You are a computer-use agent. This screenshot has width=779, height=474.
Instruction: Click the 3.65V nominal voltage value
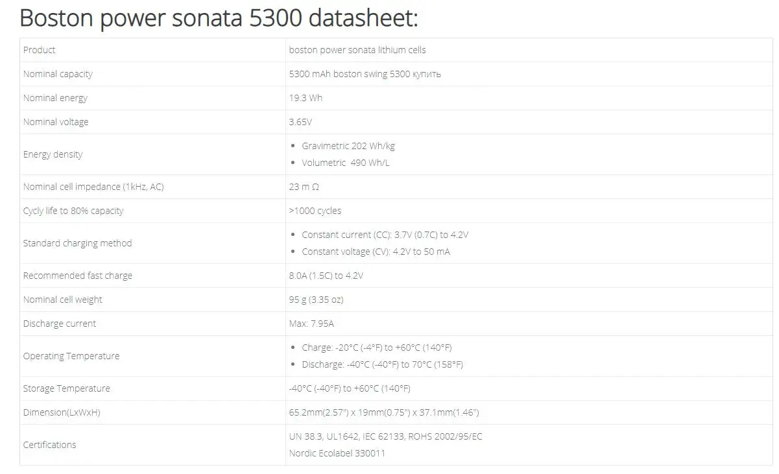pyautogui.click(x=302, y=122)
